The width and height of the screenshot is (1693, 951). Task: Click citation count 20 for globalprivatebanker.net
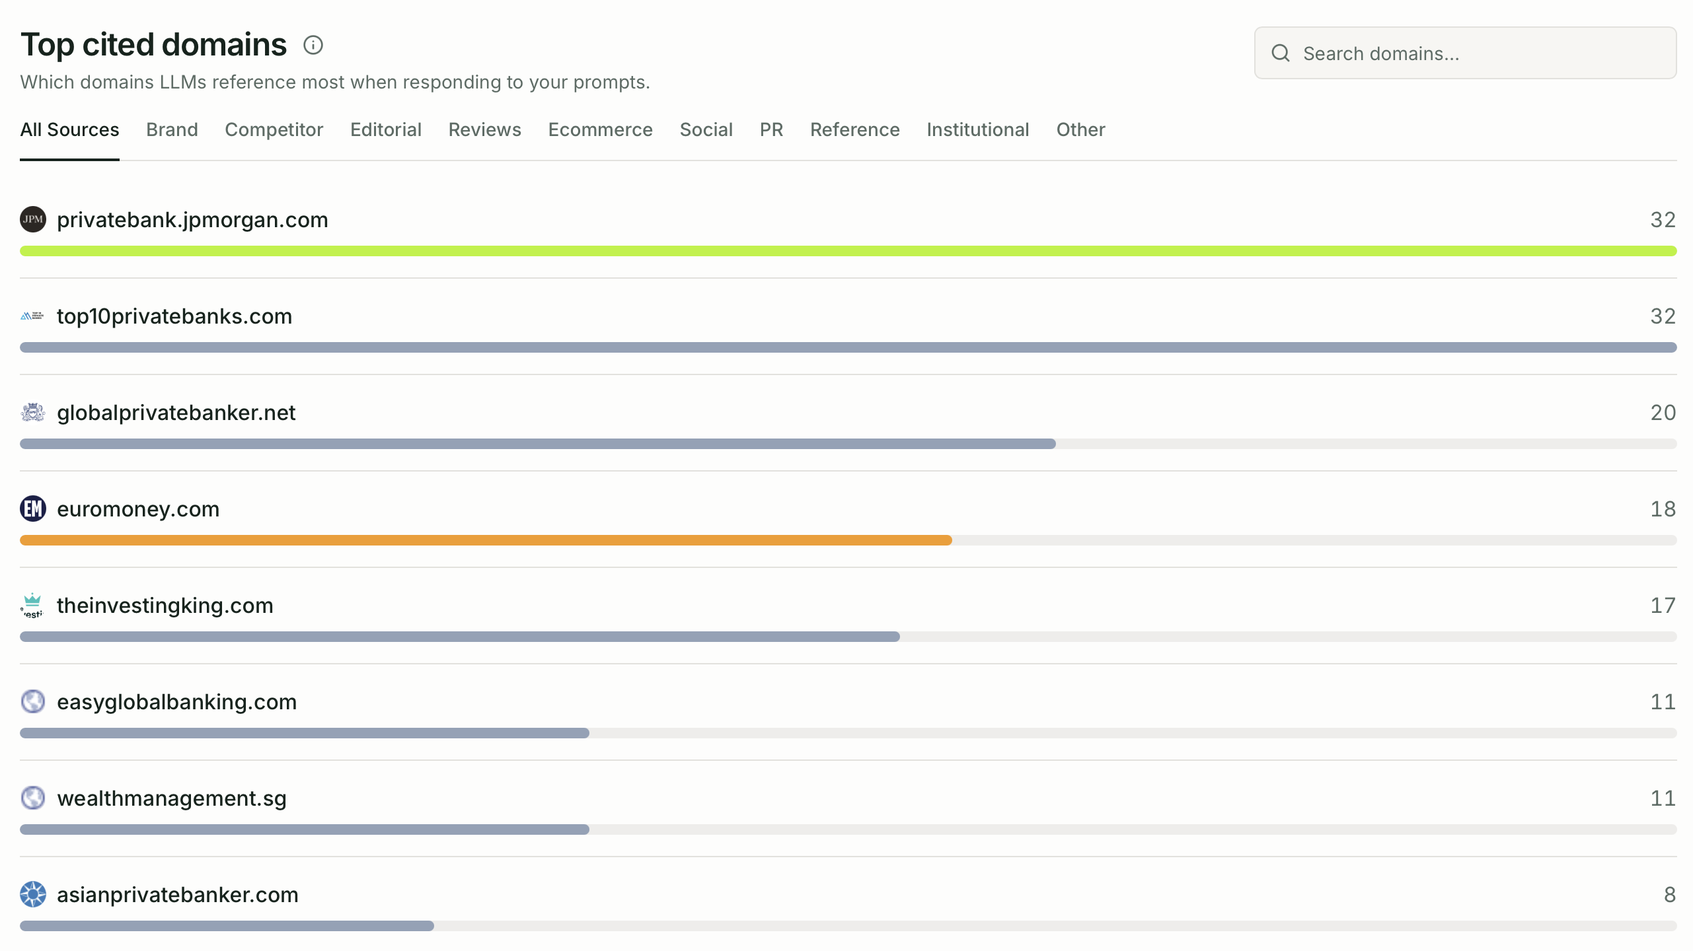click(x=1663, y=412)
